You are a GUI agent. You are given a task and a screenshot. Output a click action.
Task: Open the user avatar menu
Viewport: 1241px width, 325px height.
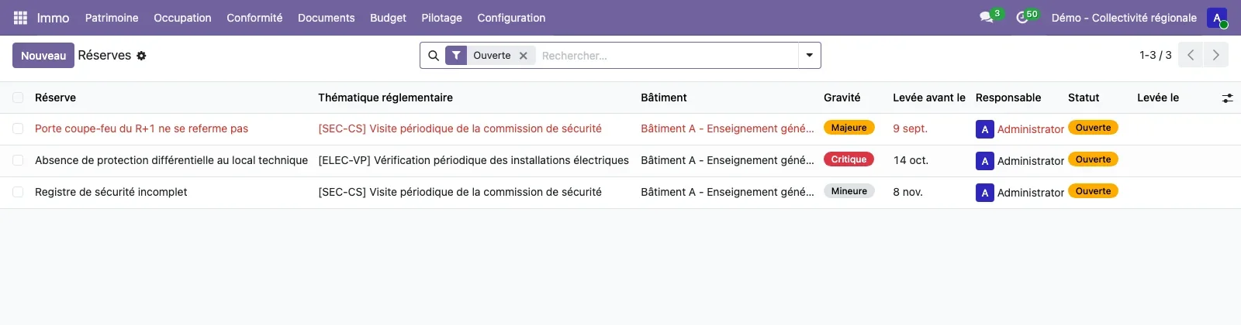[1217, 18]
